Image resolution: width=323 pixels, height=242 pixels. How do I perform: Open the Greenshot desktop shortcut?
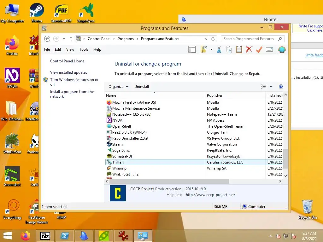click(12, 176)
